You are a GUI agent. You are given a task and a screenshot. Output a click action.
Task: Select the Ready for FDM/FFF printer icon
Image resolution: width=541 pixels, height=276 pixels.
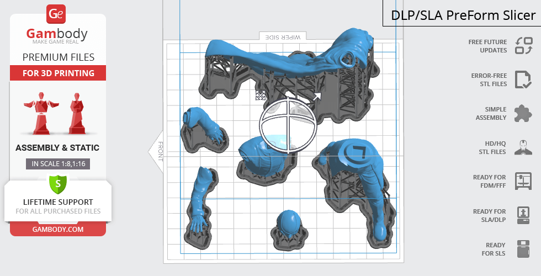(523, 181)
